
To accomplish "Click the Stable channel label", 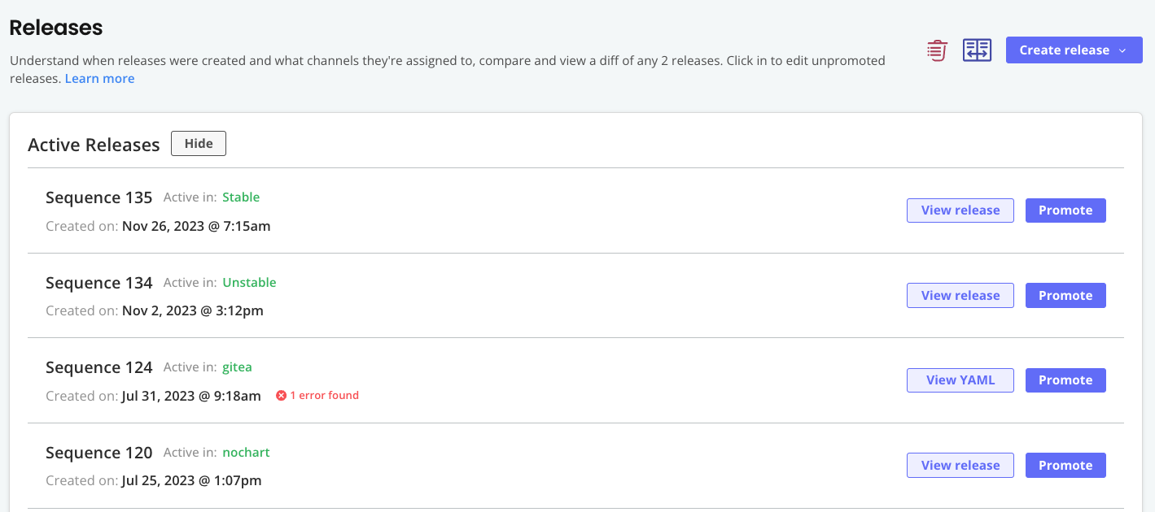I will 241,197.
